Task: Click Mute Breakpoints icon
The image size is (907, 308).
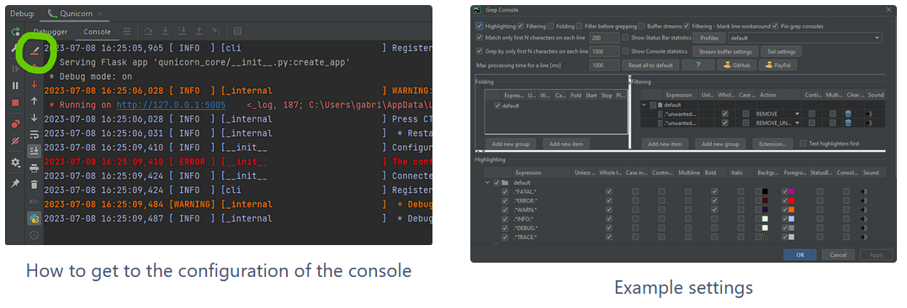Action: click(x=16, y=141)
